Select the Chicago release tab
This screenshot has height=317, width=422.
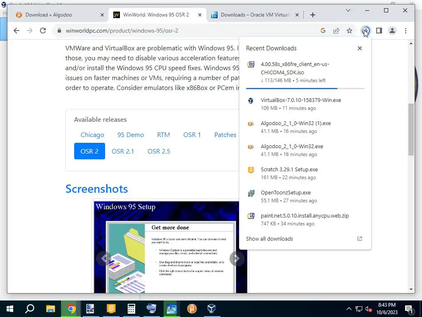[92, 135]
